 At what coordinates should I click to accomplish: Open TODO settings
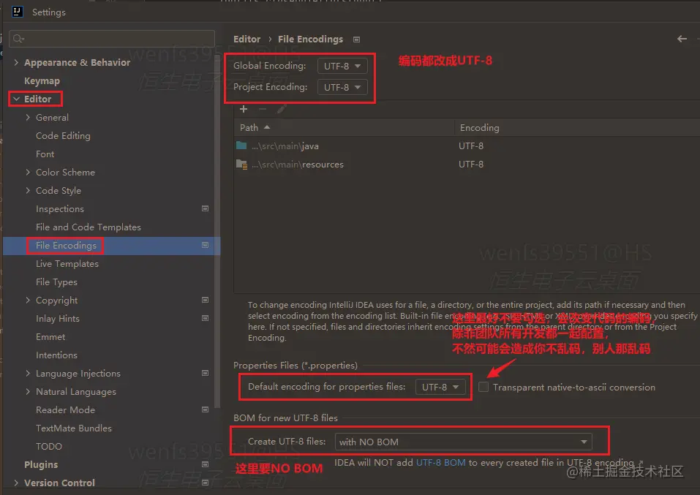(x=49, y=446)
